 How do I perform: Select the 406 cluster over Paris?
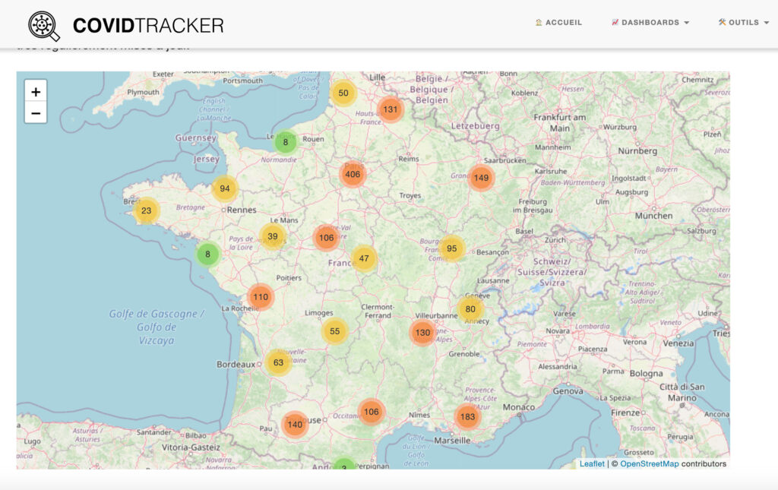[x=353, y=174]
